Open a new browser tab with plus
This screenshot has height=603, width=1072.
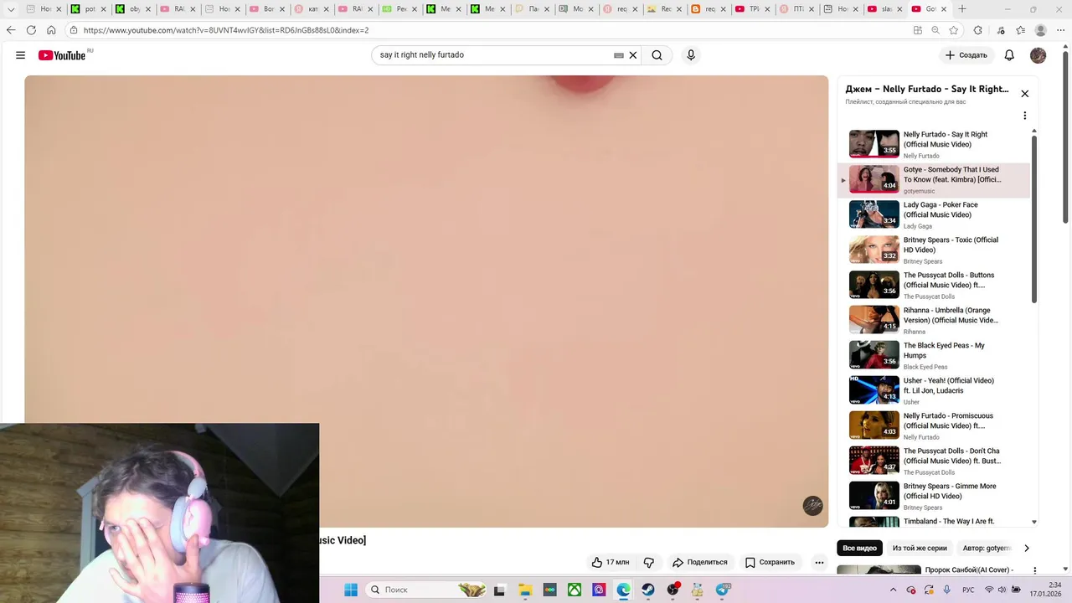[962, 9]
